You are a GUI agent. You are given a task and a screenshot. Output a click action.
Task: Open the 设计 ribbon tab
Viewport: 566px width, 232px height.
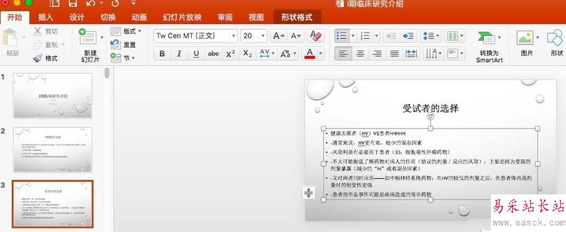(x=76, y=18)
